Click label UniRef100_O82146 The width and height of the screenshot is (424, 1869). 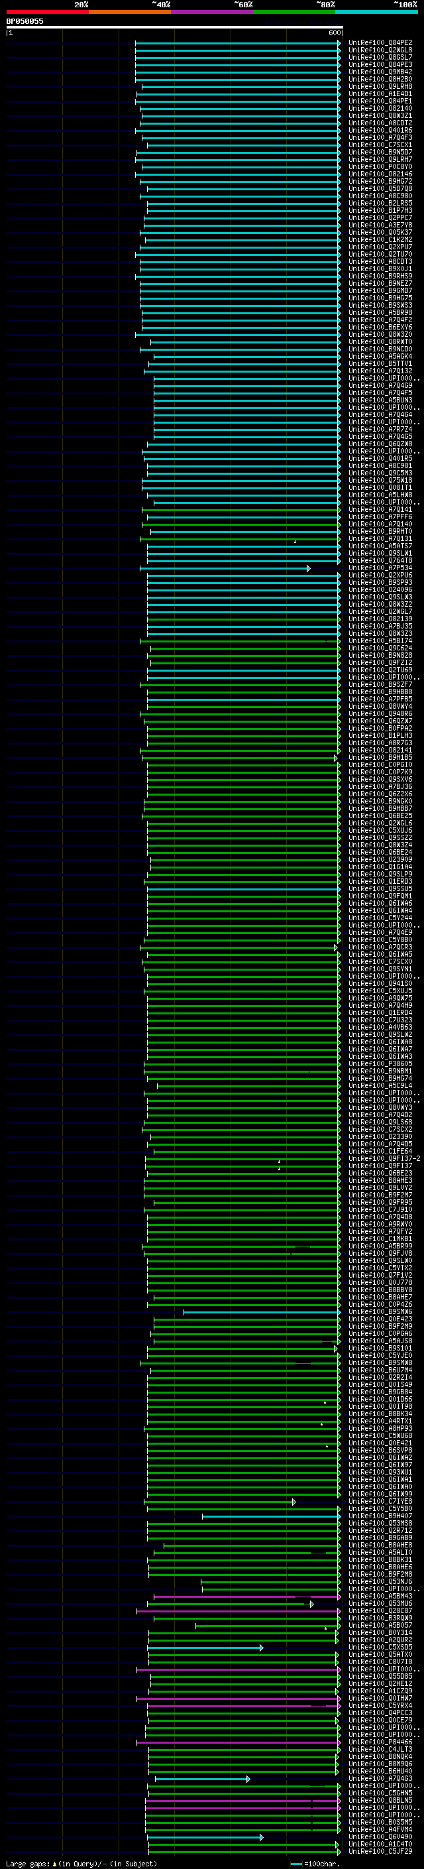point(380,174)
